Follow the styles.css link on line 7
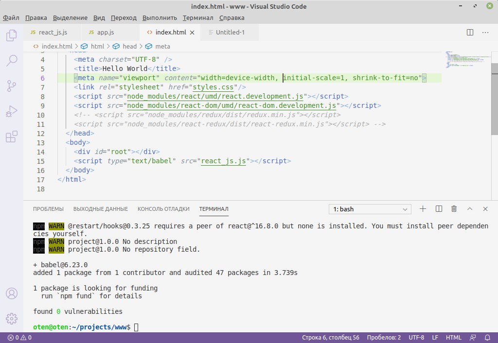The height and width of the screenshot is (343, 498). pyautogui.click(x=213, y=87)
